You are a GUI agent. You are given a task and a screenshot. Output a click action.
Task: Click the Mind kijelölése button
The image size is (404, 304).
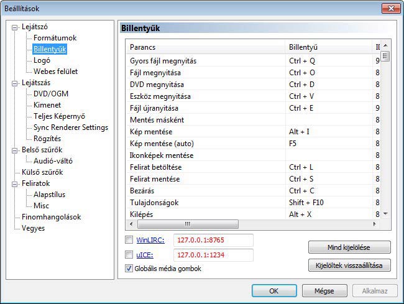click(349, 247)
